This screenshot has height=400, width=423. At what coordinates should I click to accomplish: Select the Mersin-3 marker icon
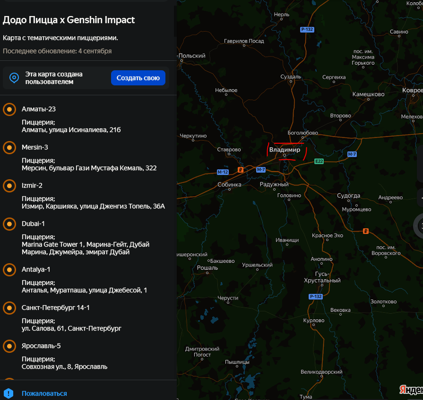pos(9,148)
